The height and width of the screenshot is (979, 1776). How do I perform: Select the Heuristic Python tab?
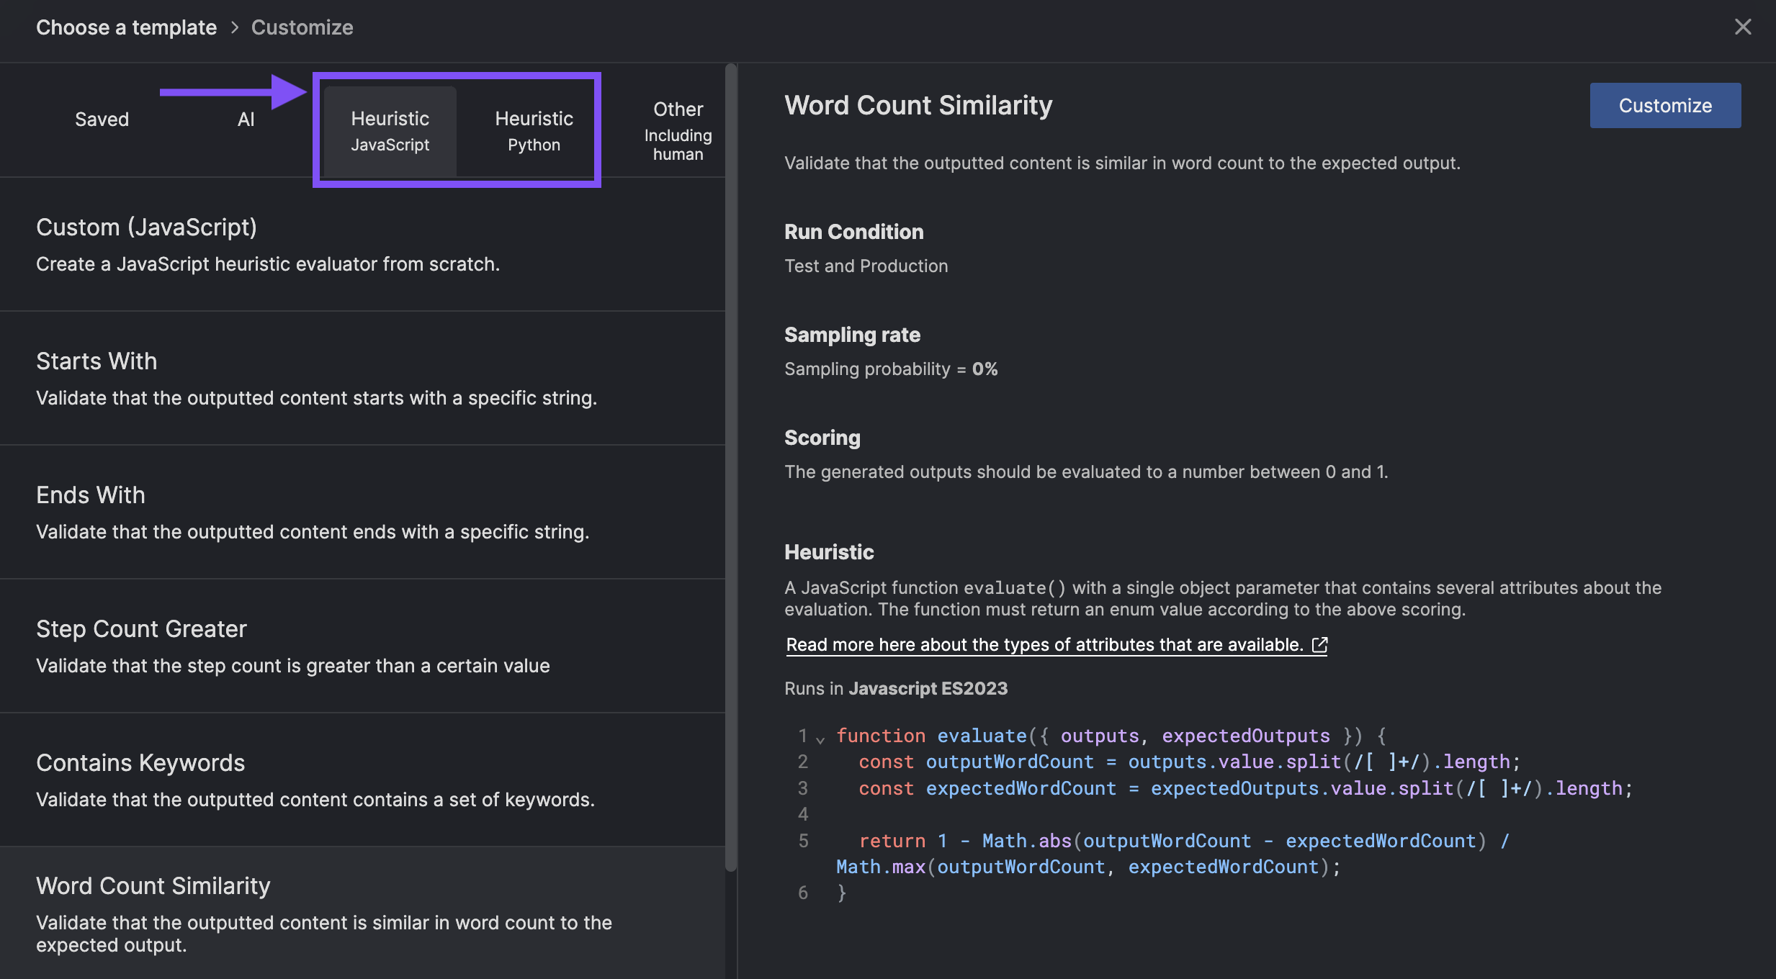coord(534,130)
